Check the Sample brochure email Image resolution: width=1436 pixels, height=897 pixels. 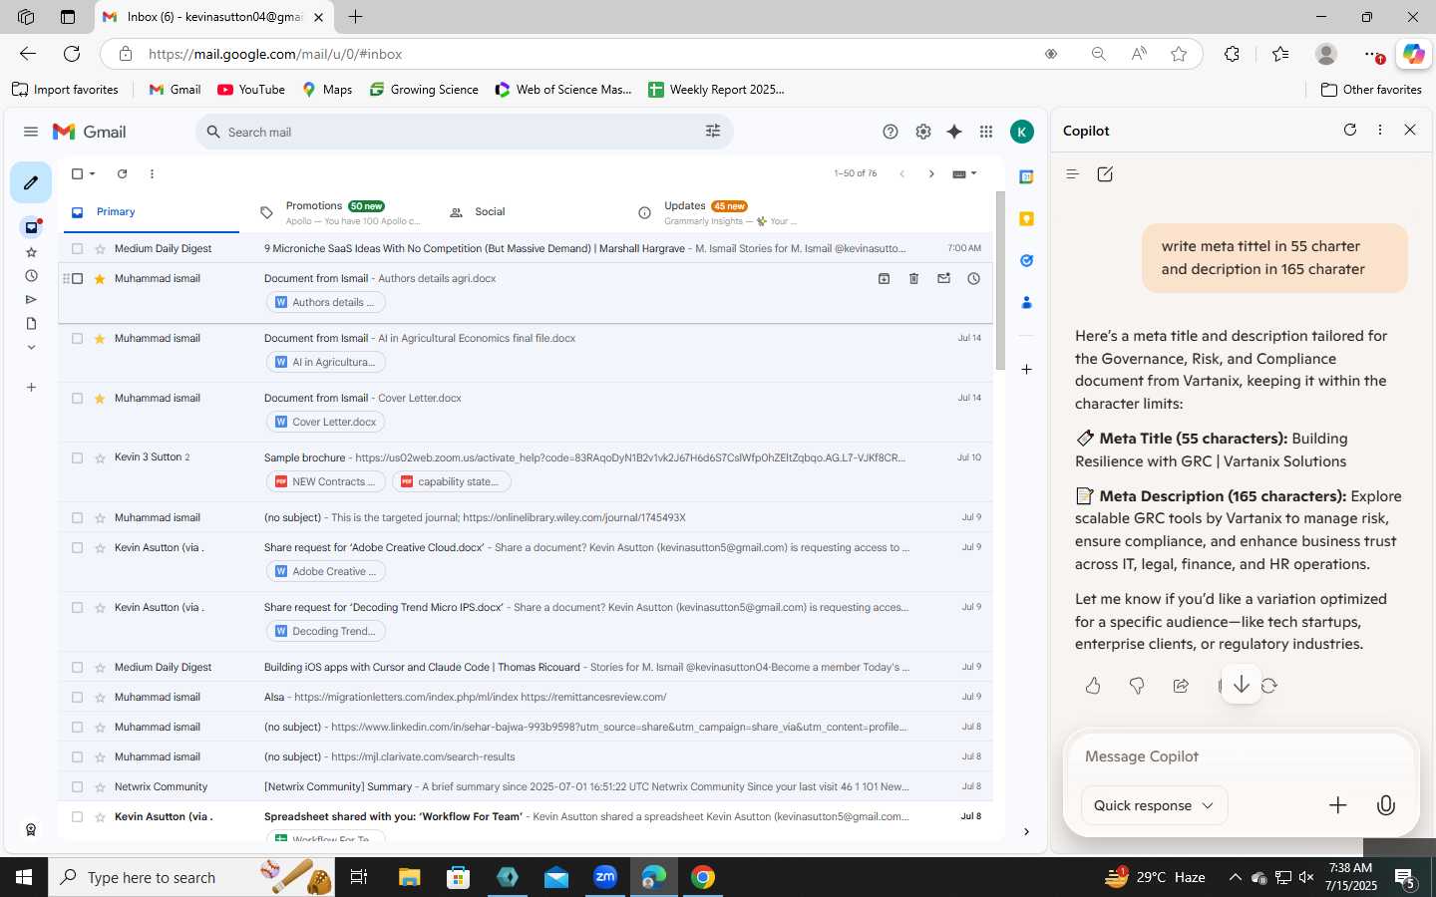[x=77, y=458]
